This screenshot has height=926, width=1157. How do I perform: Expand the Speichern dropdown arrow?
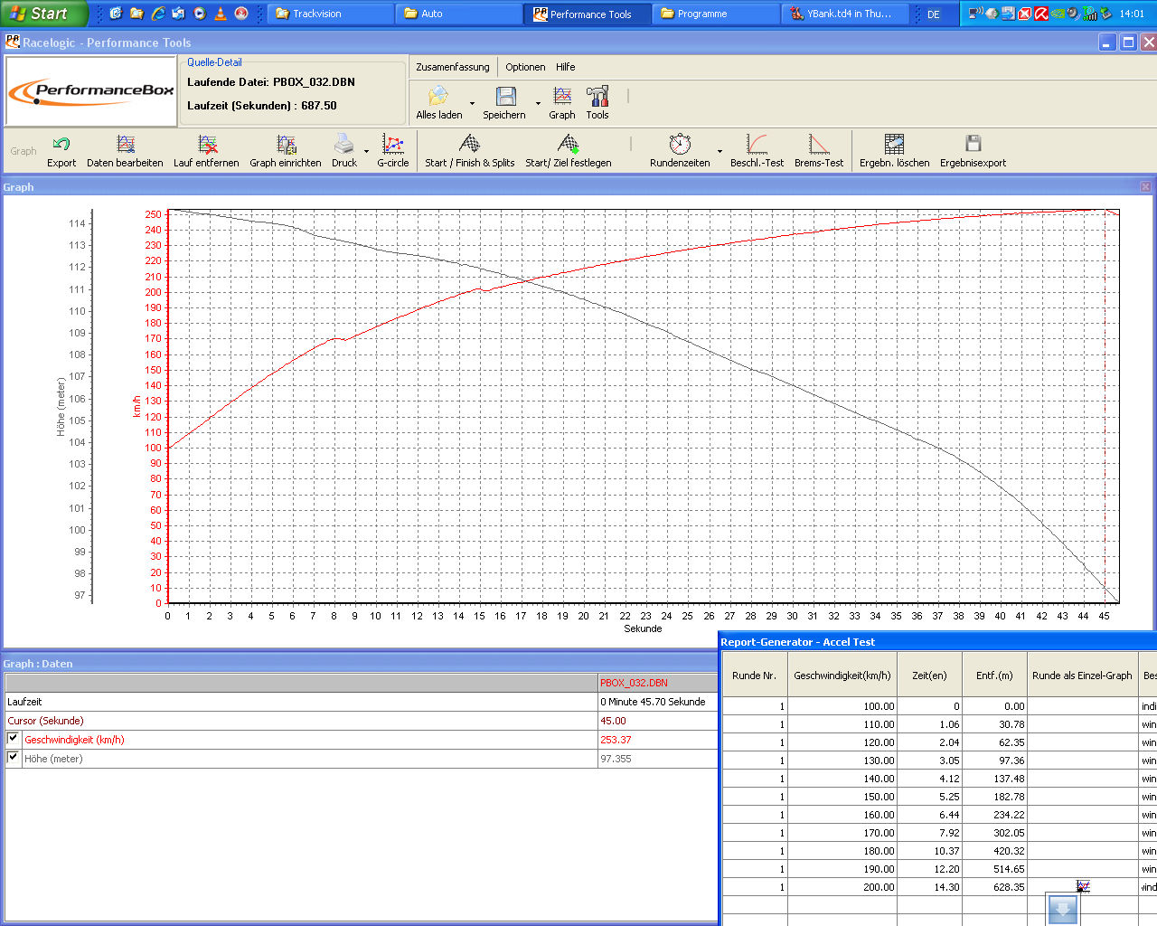[538, 103]
